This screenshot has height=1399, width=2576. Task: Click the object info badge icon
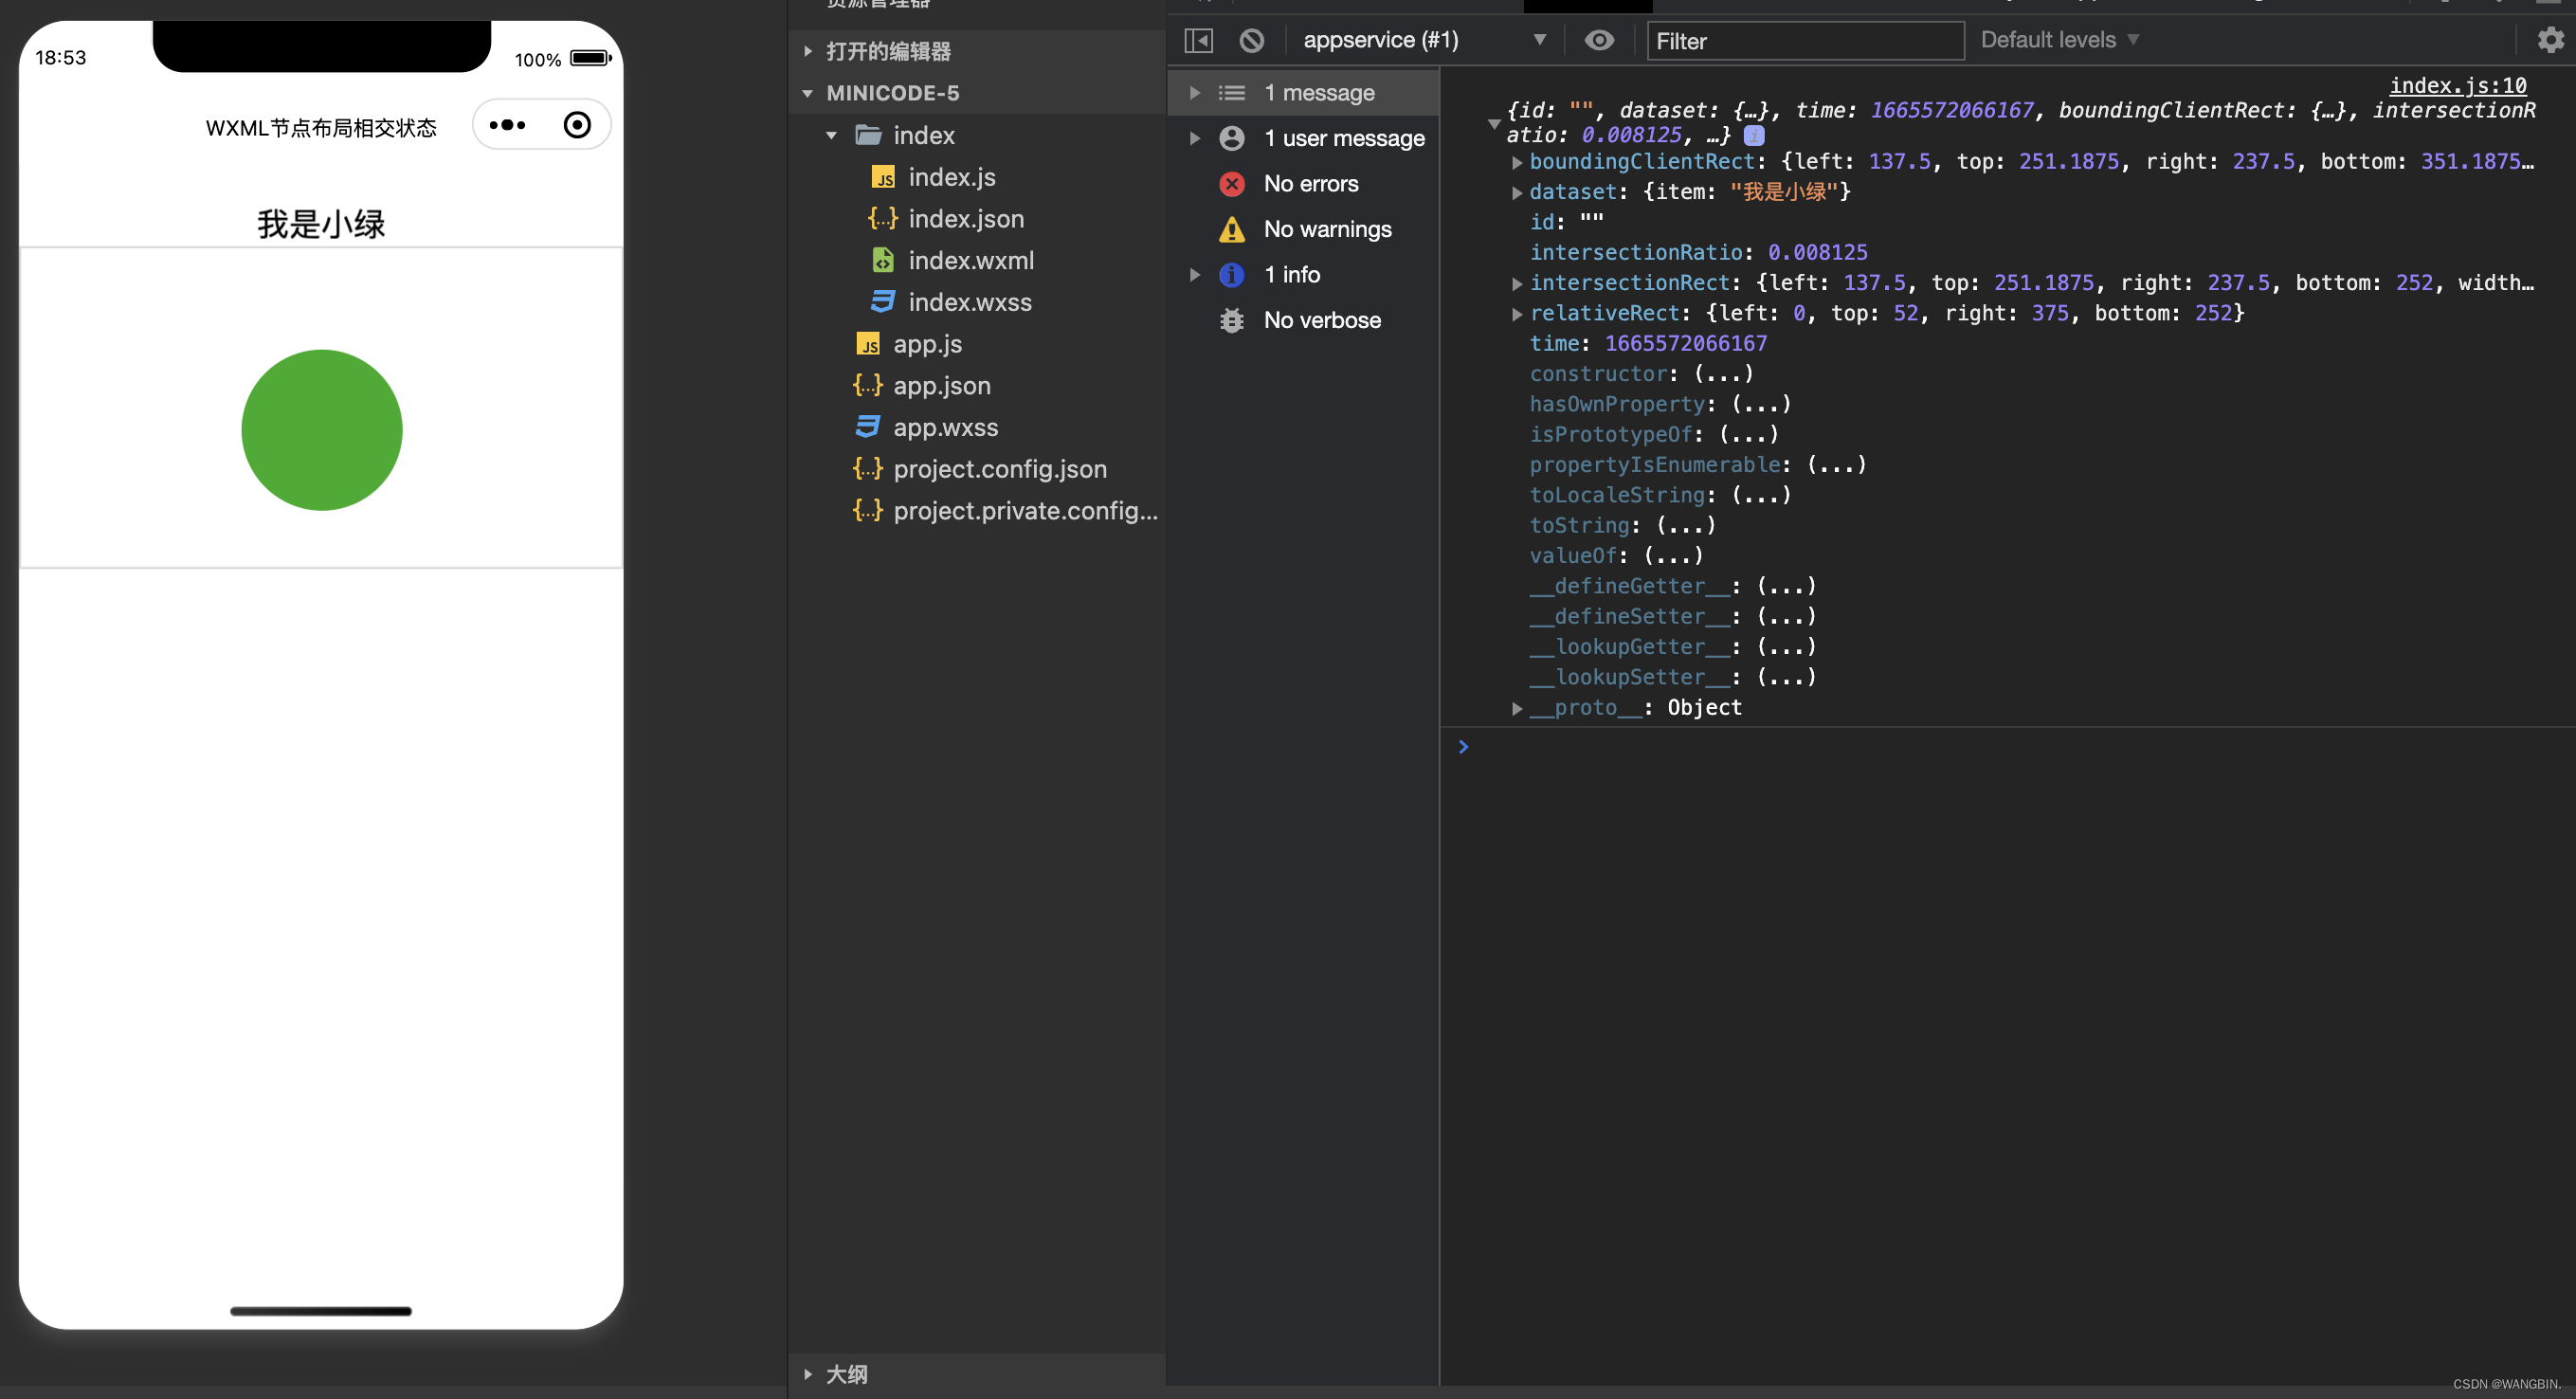point(1754,135)
